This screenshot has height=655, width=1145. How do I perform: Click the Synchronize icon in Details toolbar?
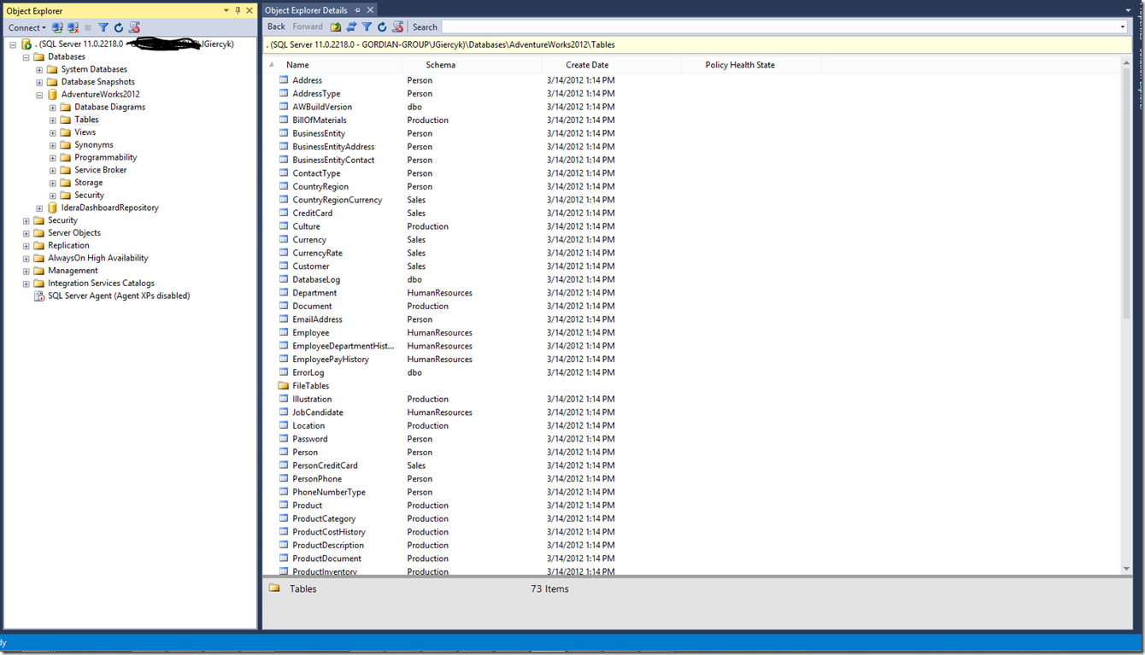[x=351, y=27]
